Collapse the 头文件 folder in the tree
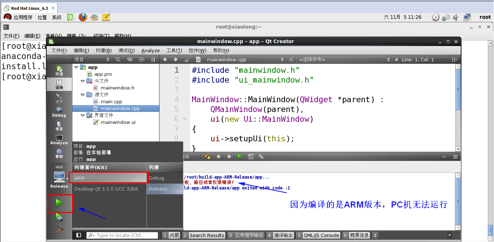 [82, 81]
